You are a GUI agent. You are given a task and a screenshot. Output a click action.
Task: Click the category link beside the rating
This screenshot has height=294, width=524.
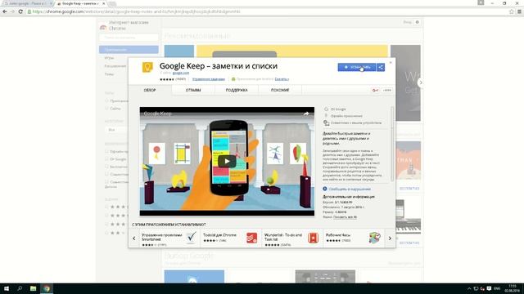[209, 79]
